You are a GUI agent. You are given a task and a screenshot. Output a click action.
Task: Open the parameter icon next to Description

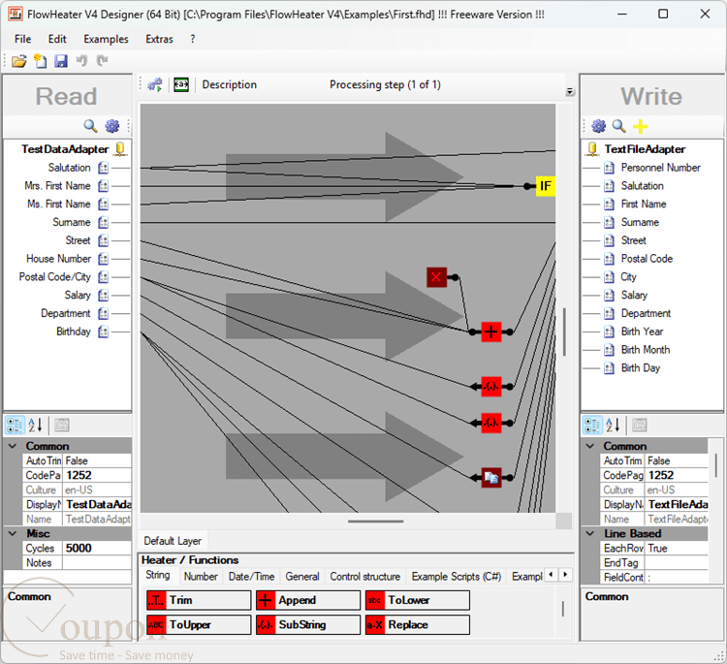[181, 85]
